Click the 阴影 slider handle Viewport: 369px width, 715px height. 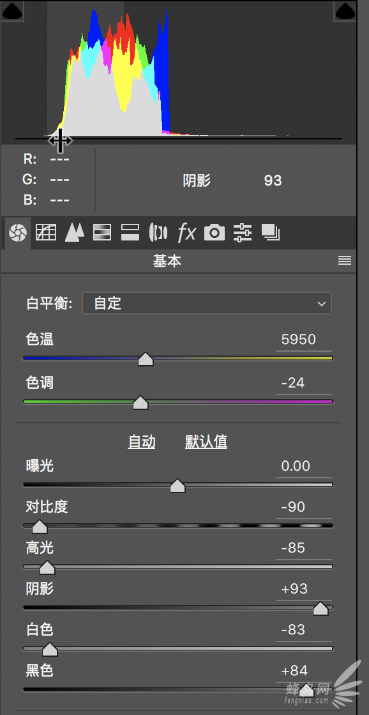point(320,608)
